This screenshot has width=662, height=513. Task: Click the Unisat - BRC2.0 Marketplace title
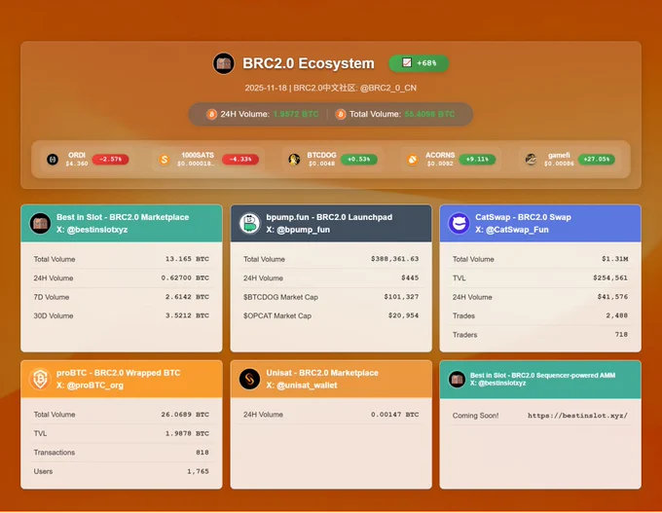pyautogui.click(x=322, y=373)
